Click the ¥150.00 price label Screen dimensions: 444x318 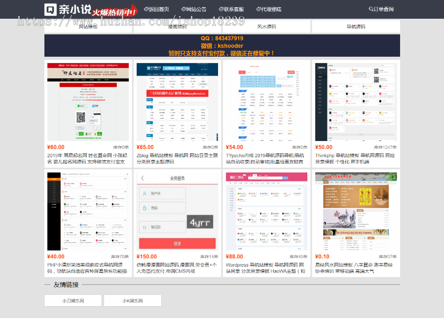coord(146,256)
